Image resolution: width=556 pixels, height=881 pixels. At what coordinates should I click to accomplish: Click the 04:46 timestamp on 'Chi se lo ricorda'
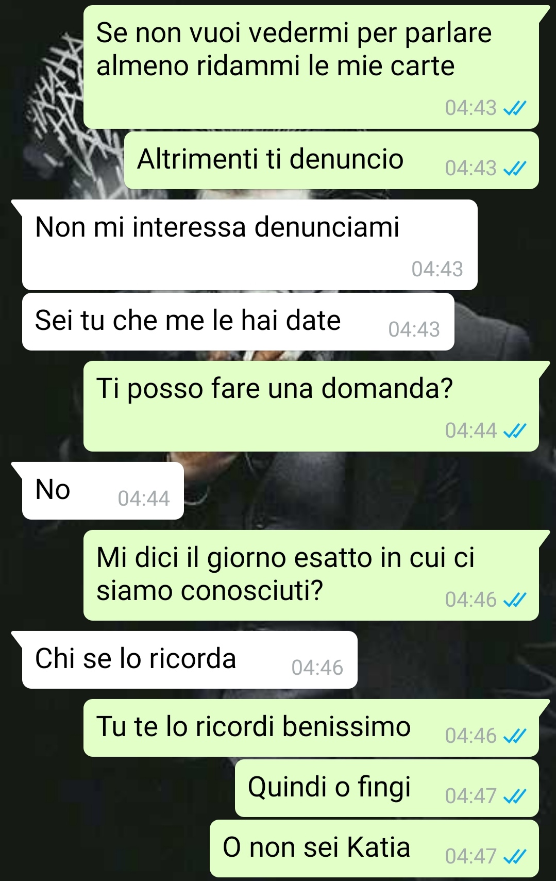[x=317, y=668]
